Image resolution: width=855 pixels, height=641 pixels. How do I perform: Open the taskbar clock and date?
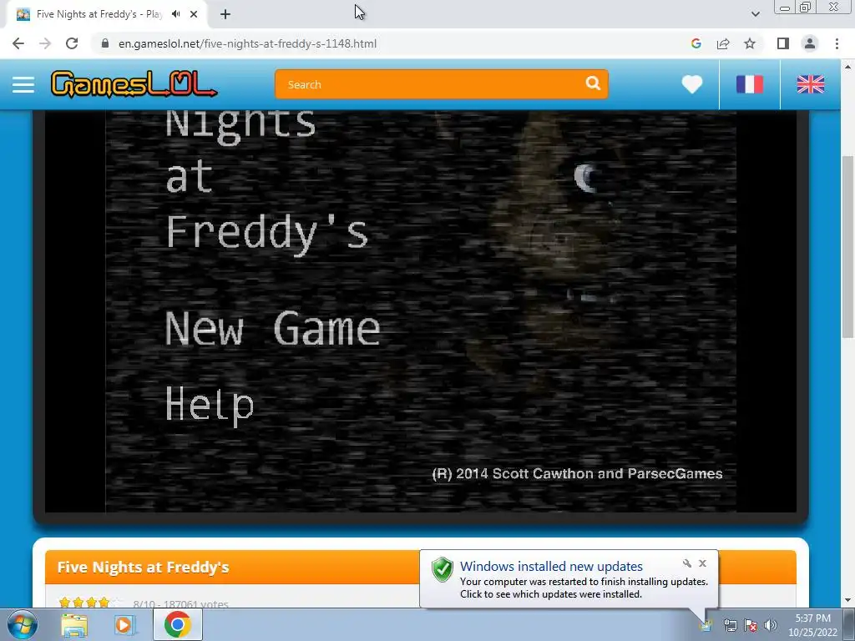(x=812, y=625)
